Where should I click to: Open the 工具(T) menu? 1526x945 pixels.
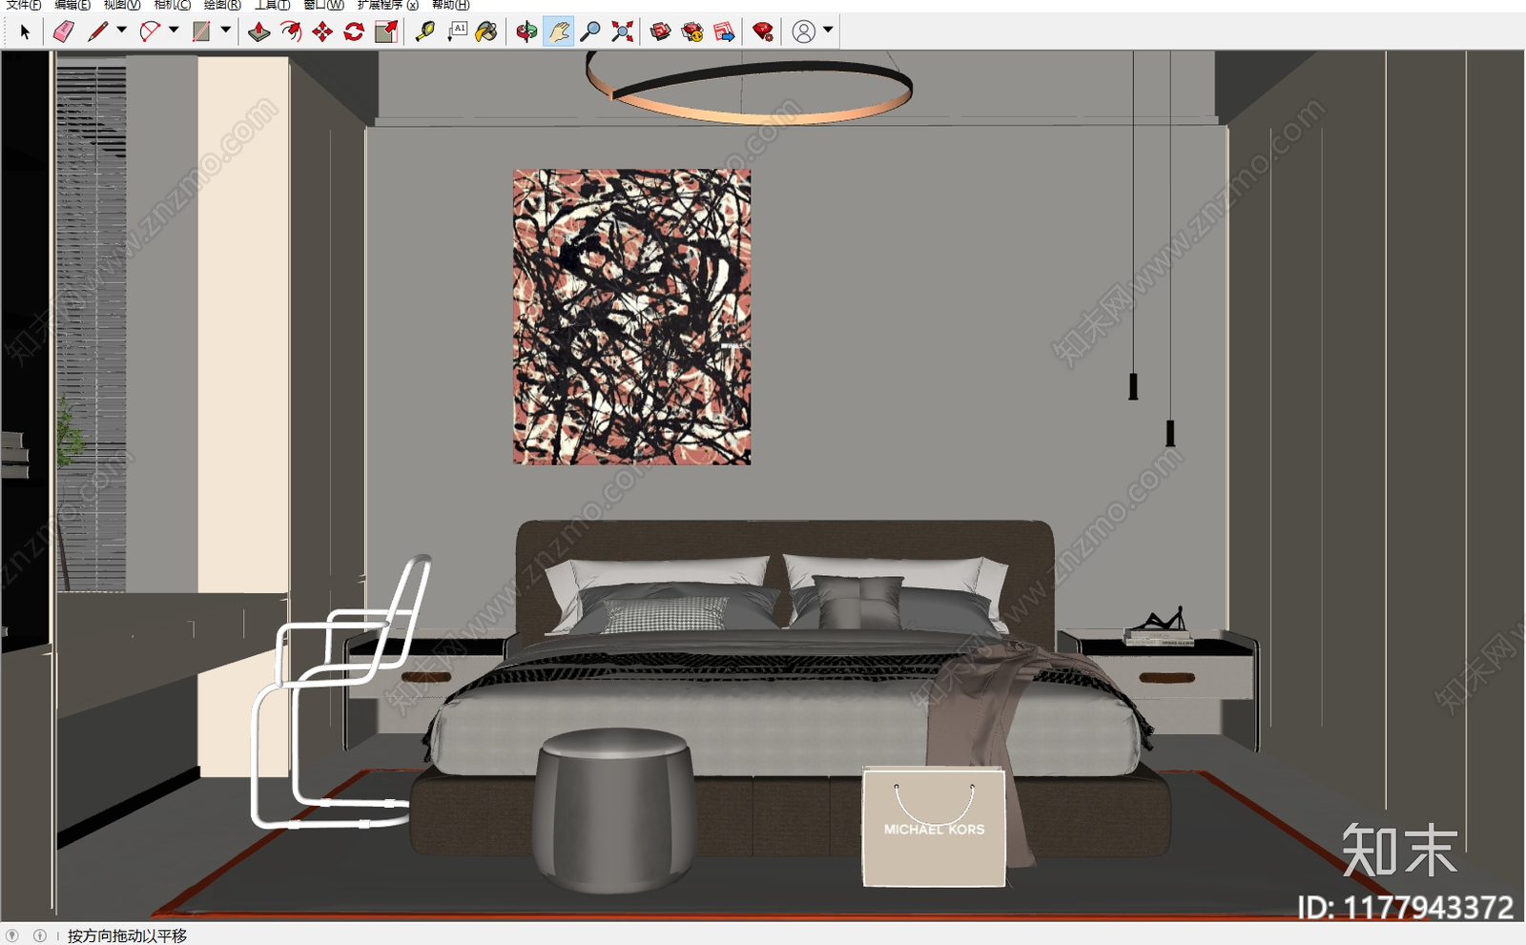pos(273,5)
